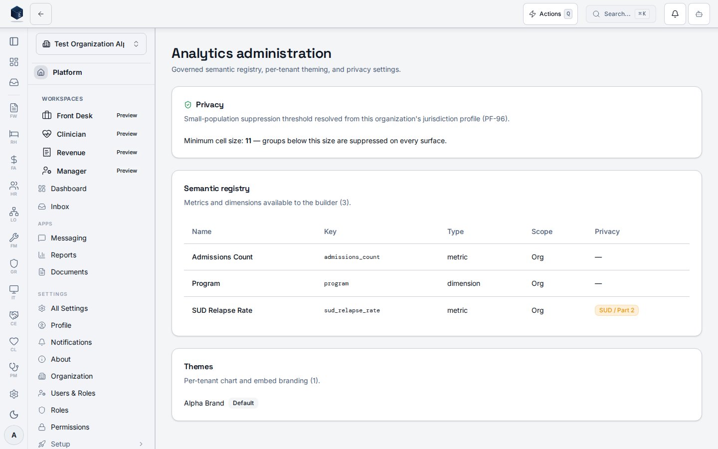Open Messaging app
Image resolution: width=718 pixels, height=449 pixels.
pos(91,238)
